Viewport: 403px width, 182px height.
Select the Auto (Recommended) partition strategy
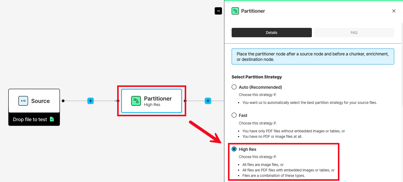pos(234,87)
